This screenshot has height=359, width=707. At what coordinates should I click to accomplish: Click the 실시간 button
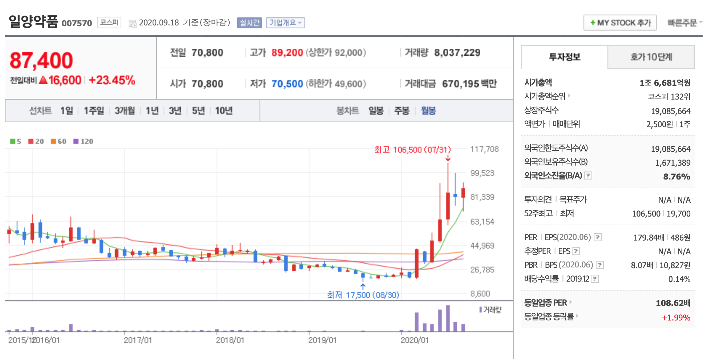249,23
